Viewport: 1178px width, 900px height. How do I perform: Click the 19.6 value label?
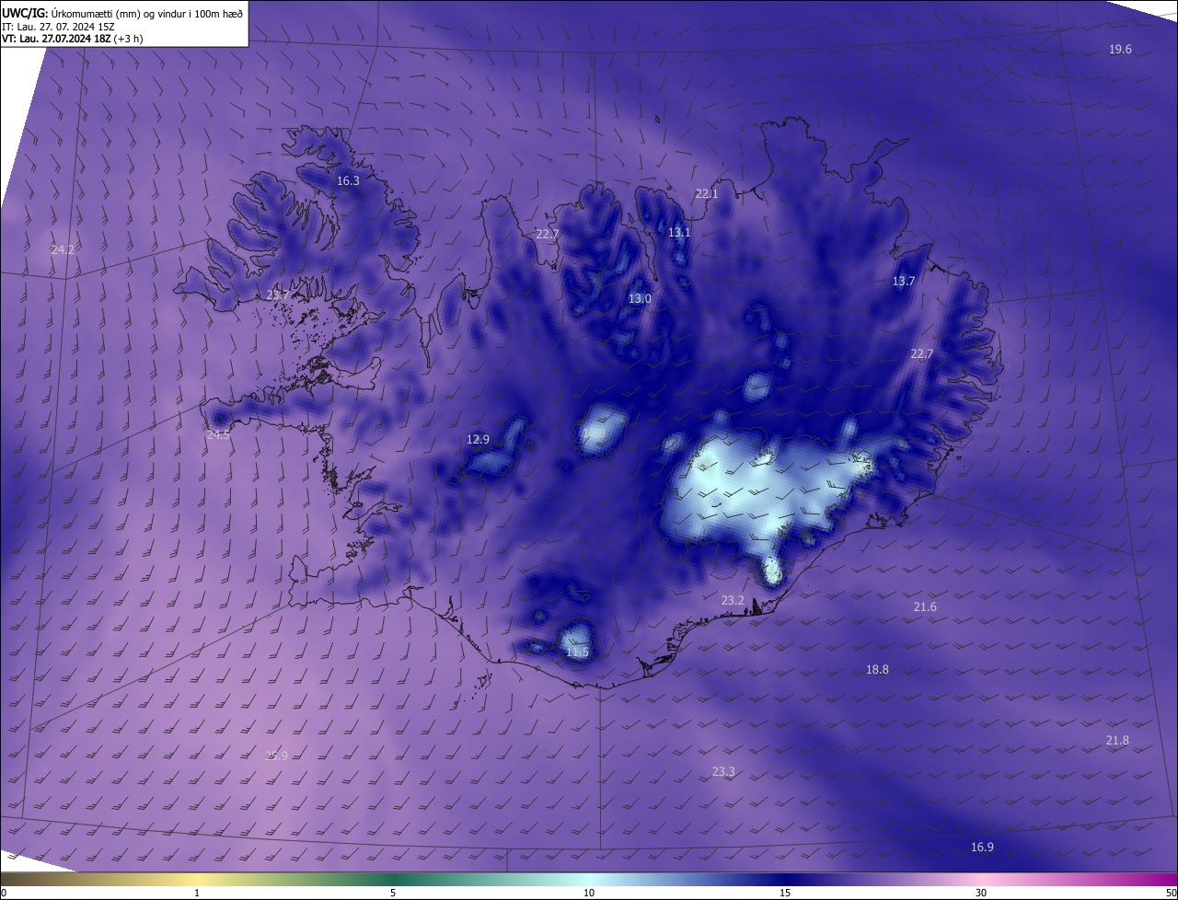coord(1120,50)
